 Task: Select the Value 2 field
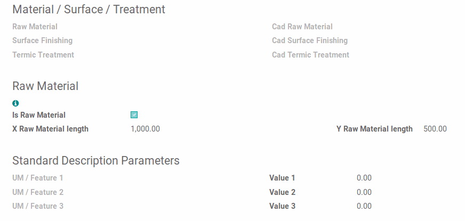click(x=364, y=192)
